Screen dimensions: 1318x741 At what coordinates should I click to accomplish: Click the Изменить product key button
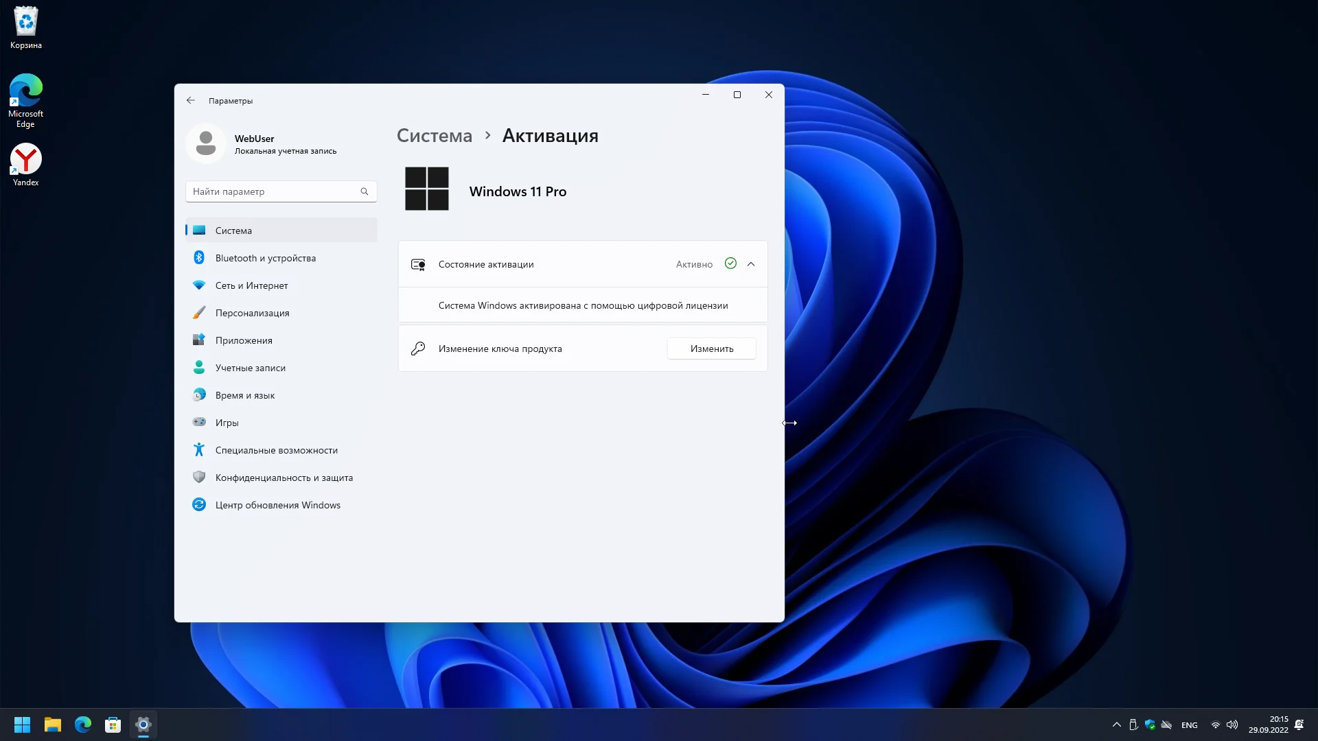711,349
